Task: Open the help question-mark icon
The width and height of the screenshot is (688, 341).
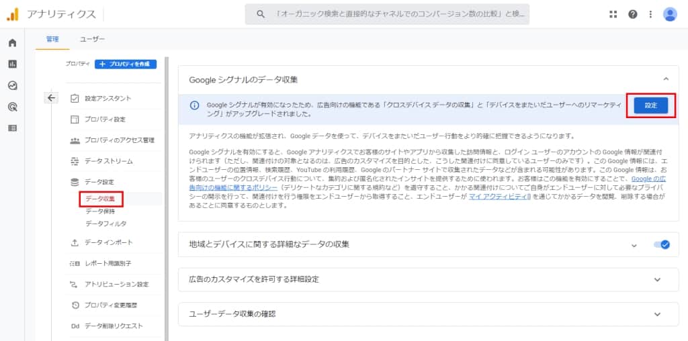Action: [x=632, y=15]
